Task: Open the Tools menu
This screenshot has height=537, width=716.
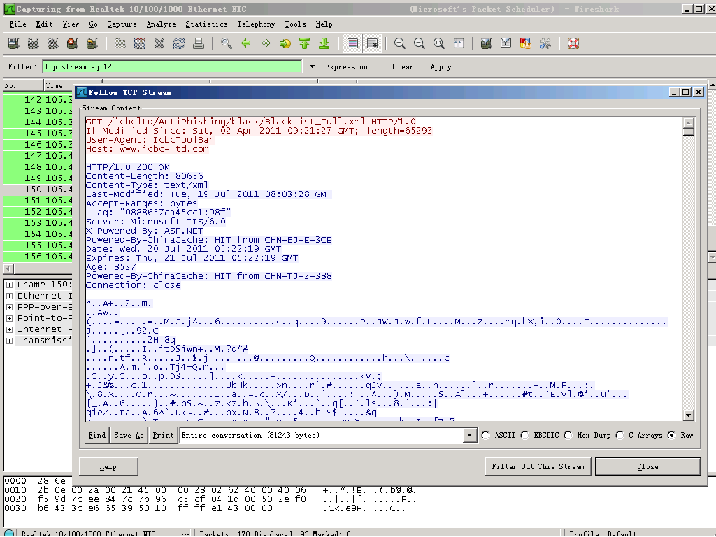Action: (x=296, y=24)
